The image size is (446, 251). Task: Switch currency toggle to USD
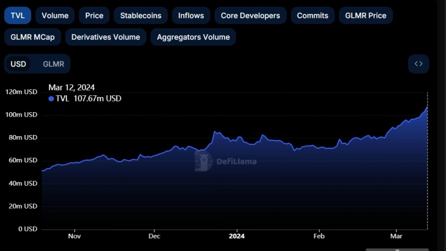coord(18,64)
